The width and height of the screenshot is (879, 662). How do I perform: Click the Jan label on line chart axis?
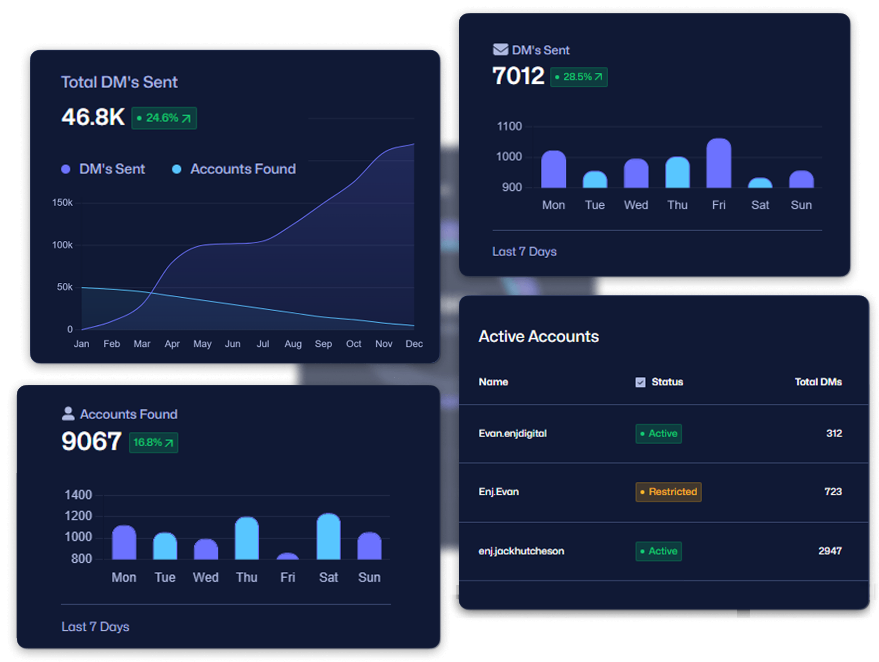click(81, 344)
